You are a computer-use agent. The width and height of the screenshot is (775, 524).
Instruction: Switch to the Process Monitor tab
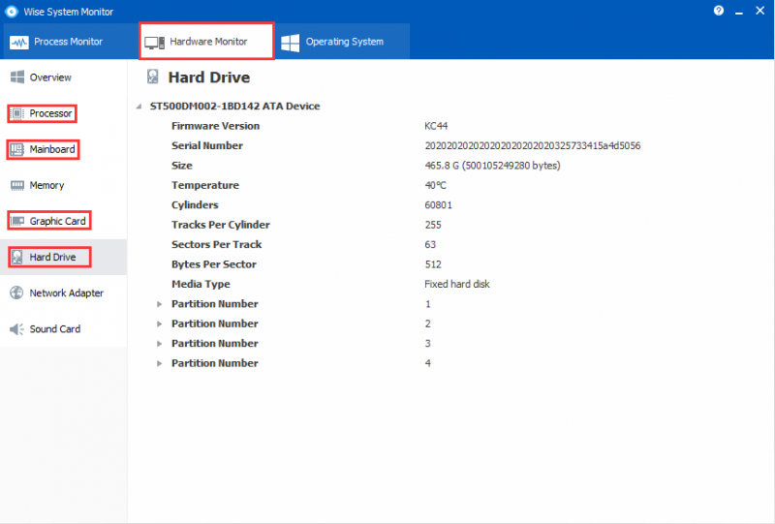pos(69,42)
